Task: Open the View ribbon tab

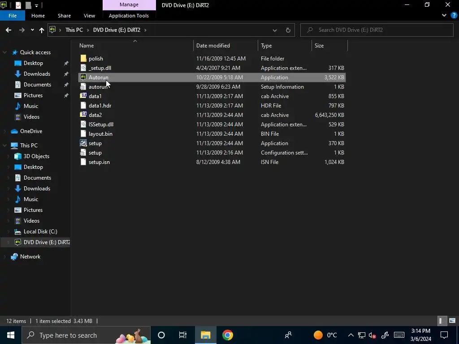Action: (89, 16)
